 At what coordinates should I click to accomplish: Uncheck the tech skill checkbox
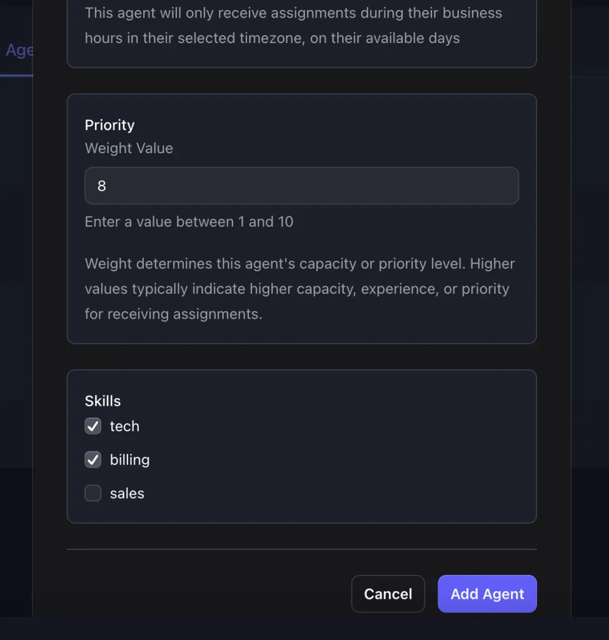93,426
